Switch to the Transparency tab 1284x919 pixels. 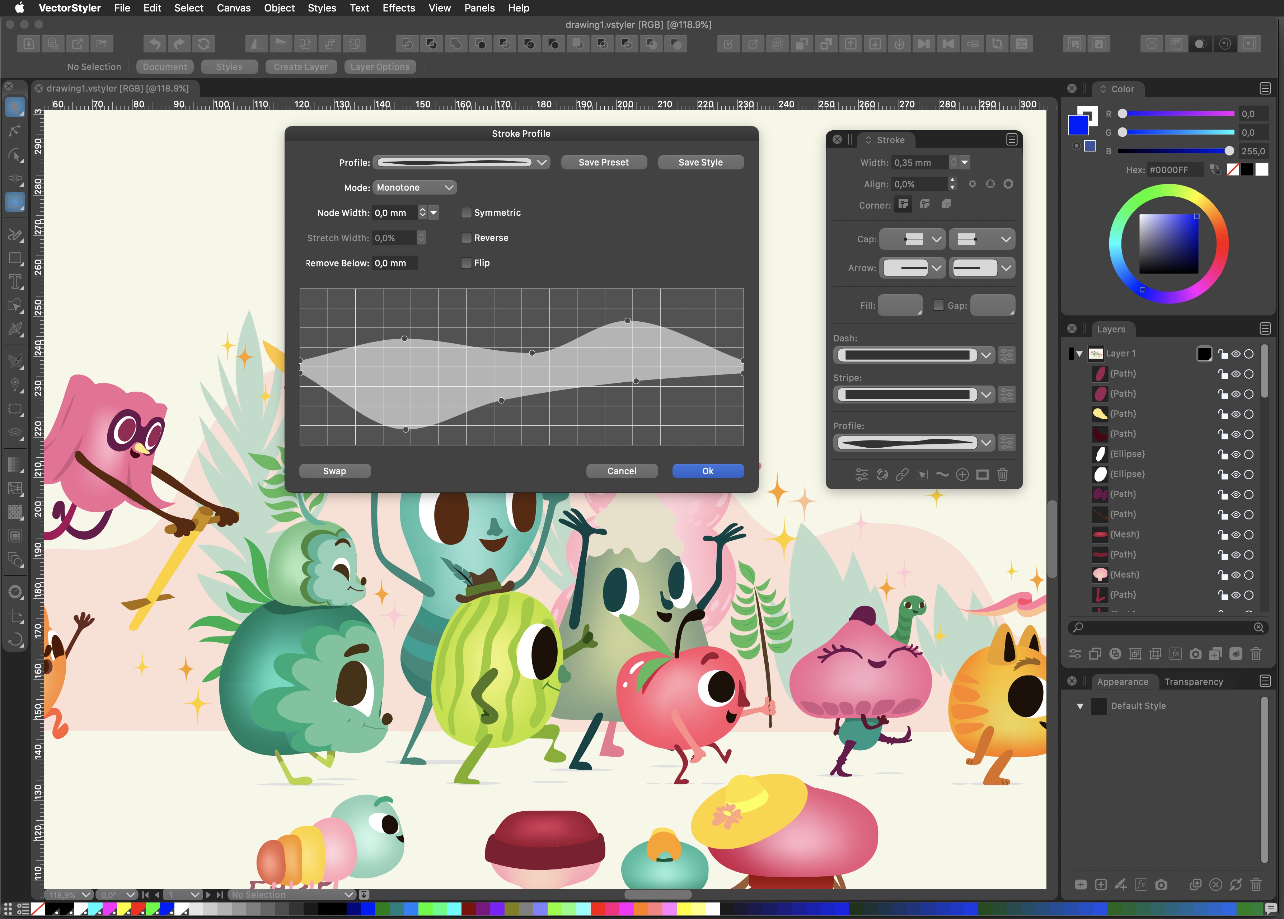point(1194,682)
